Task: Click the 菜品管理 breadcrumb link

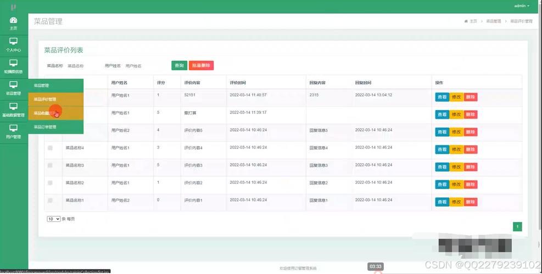Action: point(493,21)
